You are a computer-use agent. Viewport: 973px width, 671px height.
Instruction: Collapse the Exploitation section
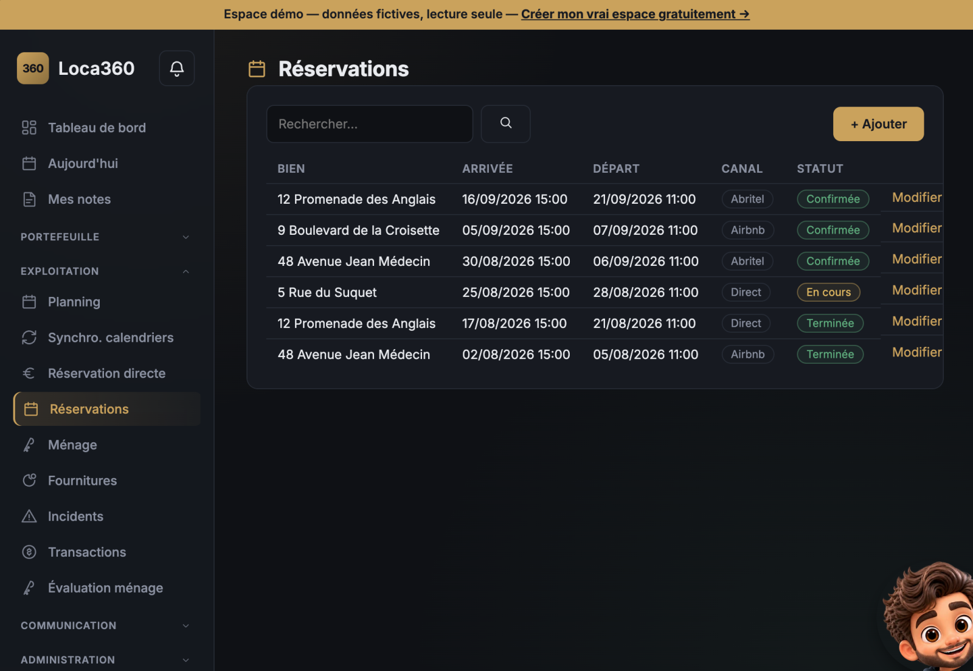click(x=106, y=271)
